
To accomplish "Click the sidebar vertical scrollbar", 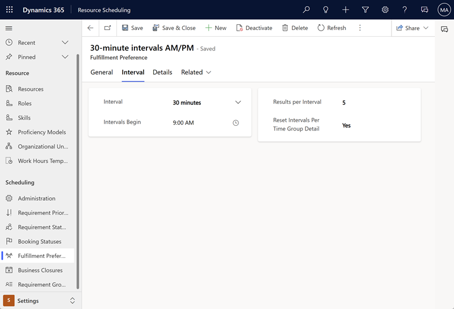I will pyautogui.click(x=78, y=171).
